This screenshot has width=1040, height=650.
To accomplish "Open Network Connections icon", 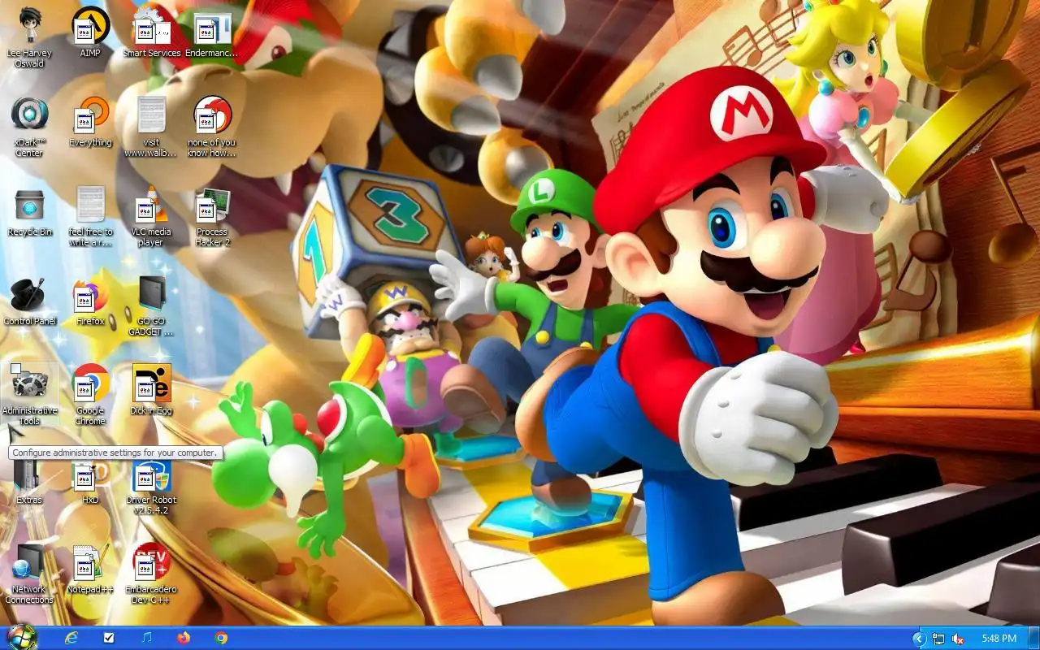I will coord(29,573).
